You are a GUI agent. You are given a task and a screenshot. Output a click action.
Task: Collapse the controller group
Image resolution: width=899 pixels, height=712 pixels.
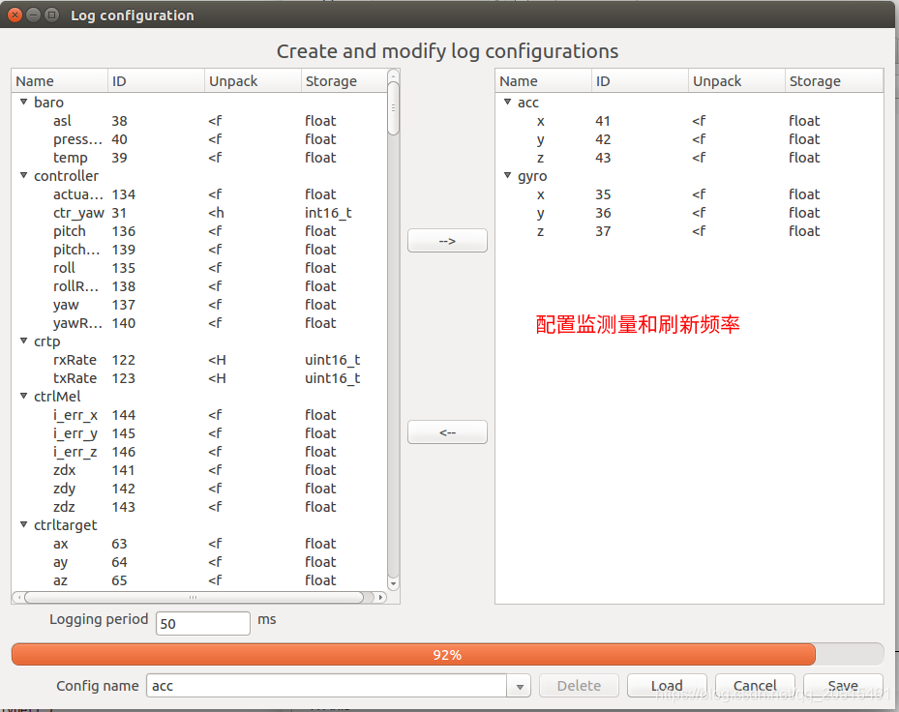(x=23, y=175)
